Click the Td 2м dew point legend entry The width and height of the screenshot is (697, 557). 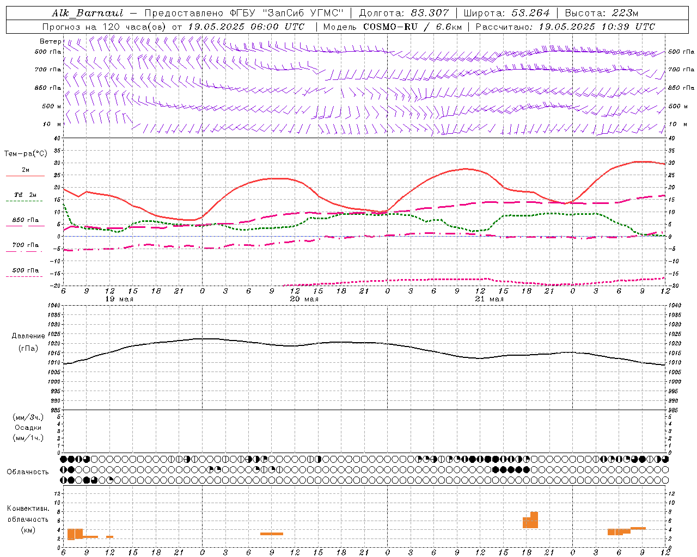pyautogui.click(x=26, y=195)
